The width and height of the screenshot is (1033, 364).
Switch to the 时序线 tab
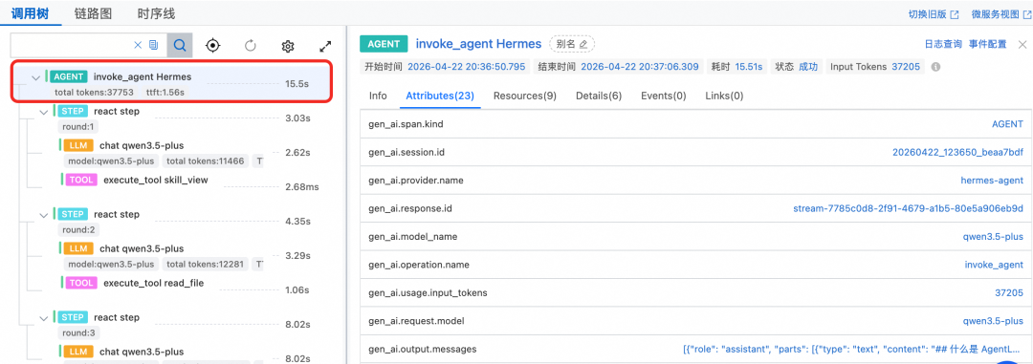156,13
